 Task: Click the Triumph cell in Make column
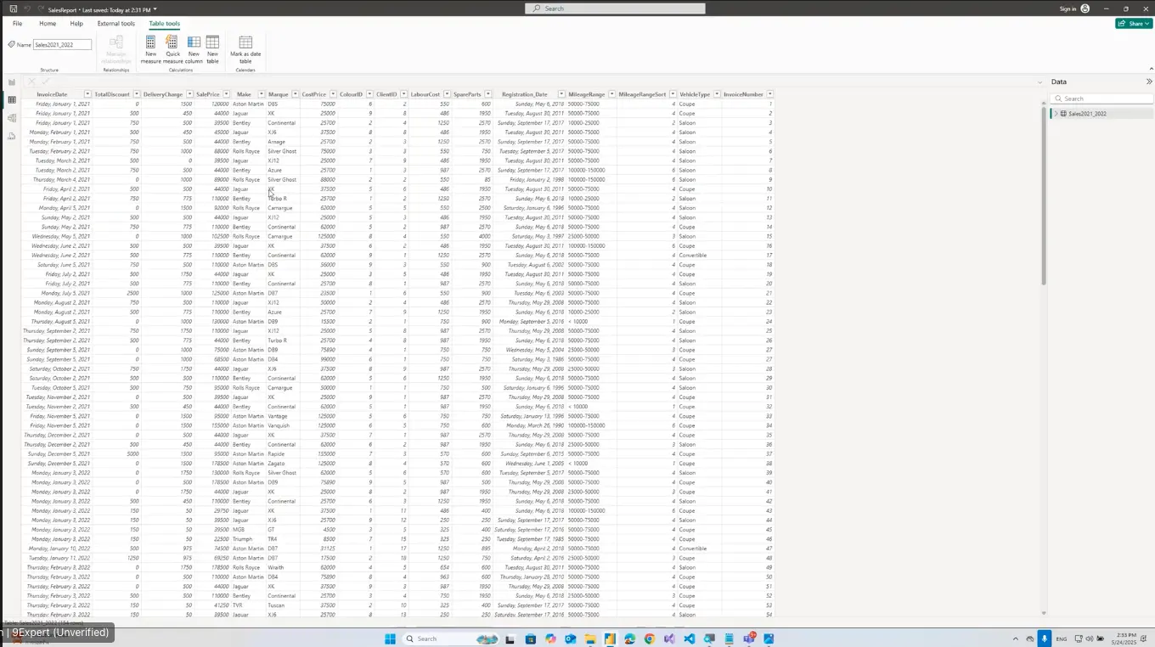pos(242,539)
